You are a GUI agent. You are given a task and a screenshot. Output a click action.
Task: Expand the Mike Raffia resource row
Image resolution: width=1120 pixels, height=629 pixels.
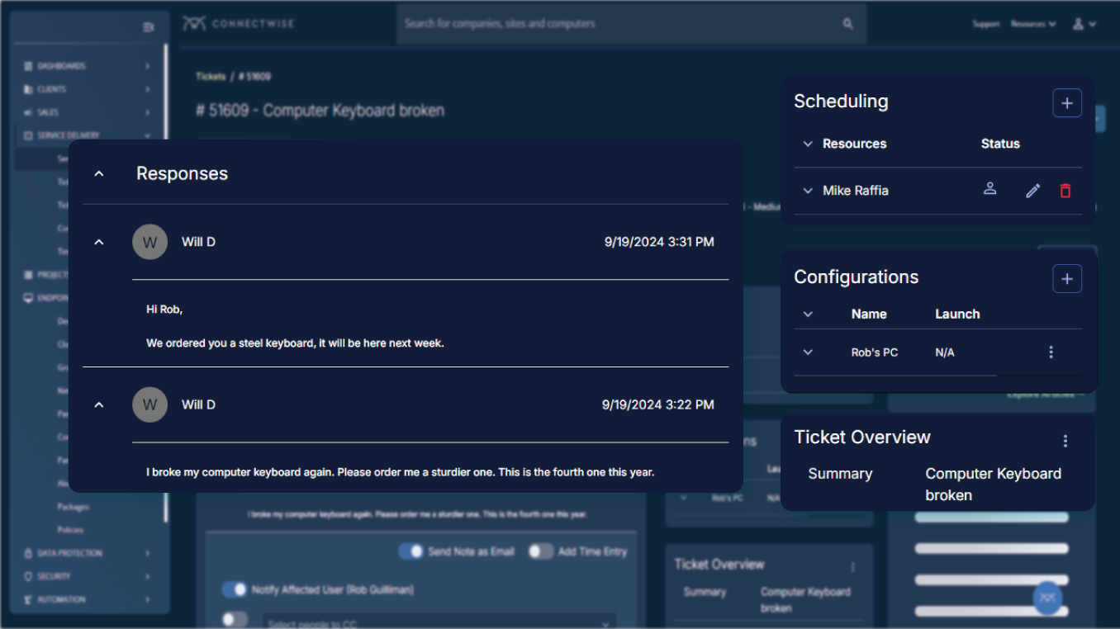(808, 191)
